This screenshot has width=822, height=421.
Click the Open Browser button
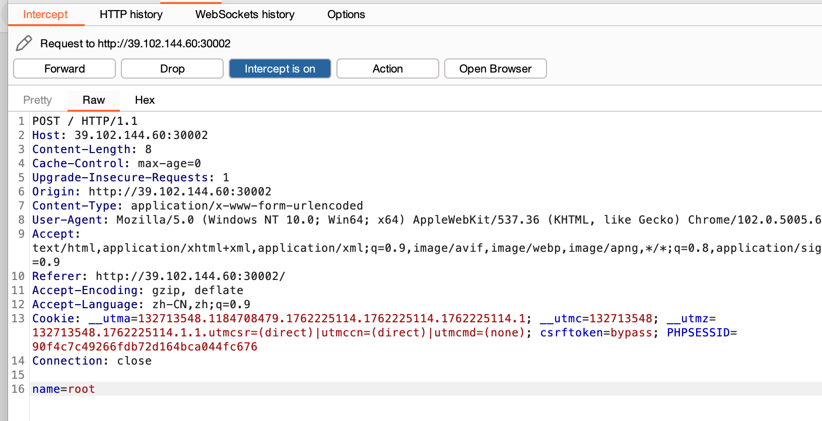point(495,68)
